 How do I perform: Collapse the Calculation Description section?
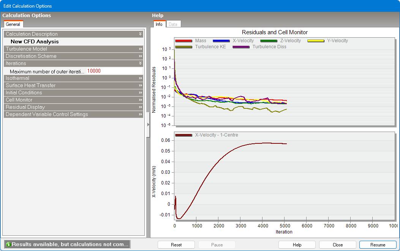pos(140,34)
